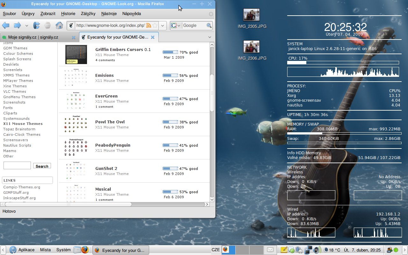Open the list-all-tabs dropdown
The height and width of the screenshot is (255, 408).
(210, 37)
